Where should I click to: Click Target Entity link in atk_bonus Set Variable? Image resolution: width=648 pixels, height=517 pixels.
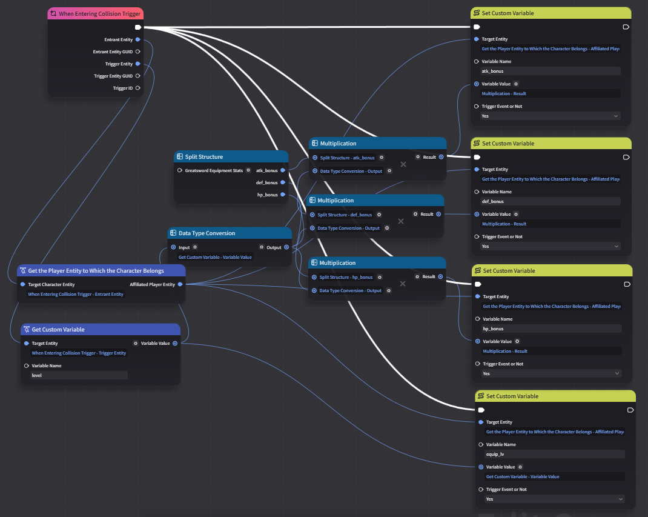(550, 49)
